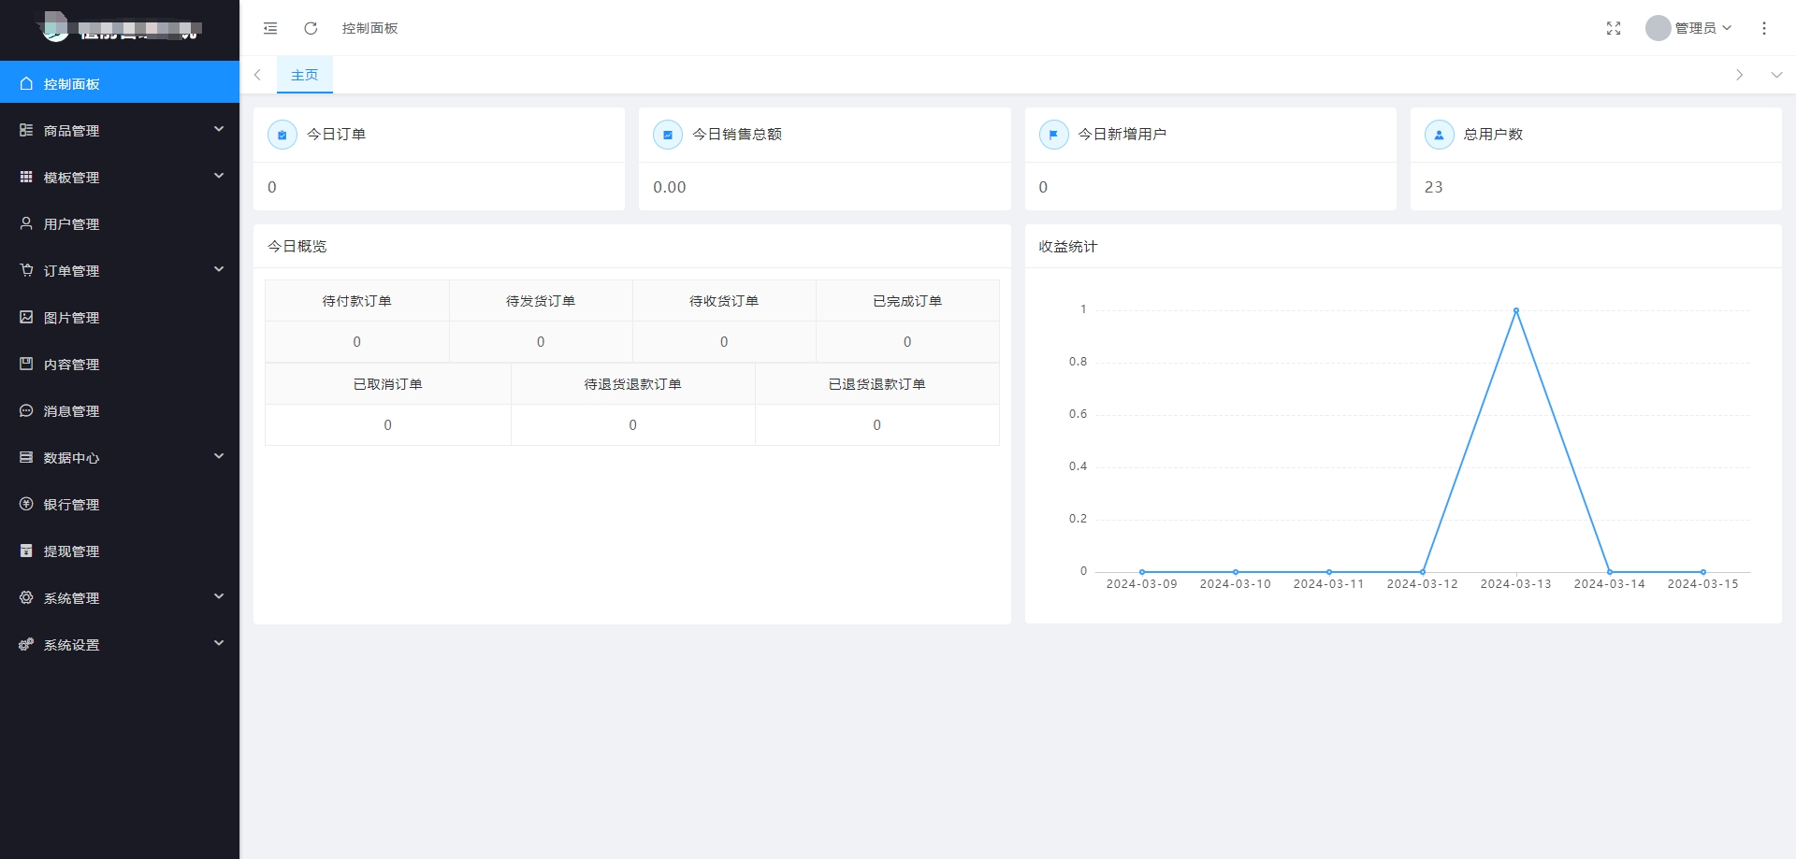
Task: Click the 已取消订单 column header
Action: pos(388,384)
